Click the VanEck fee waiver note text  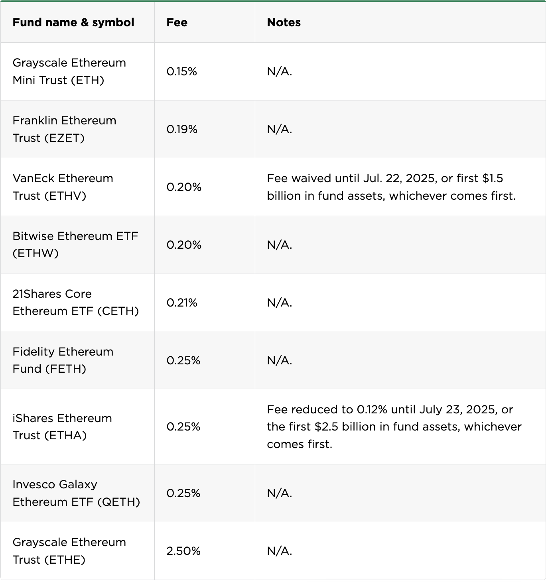pos(391,187)
